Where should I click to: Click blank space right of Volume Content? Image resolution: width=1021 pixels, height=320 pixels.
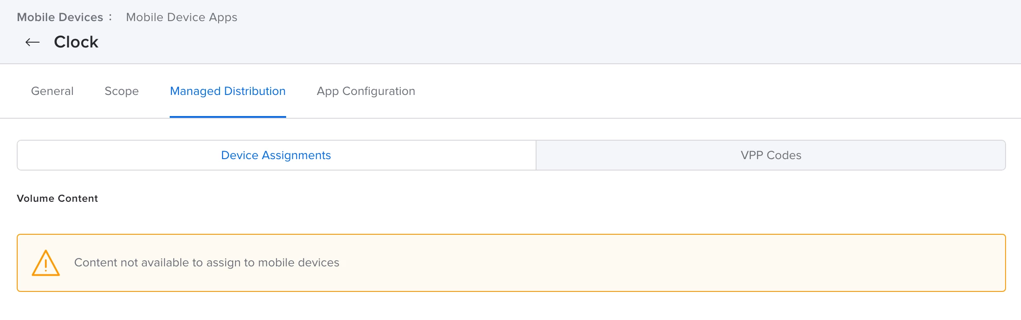point(529,198)
